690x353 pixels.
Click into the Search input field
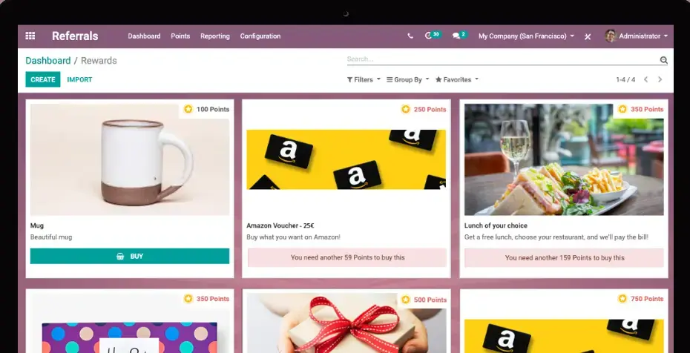(501, 59)
